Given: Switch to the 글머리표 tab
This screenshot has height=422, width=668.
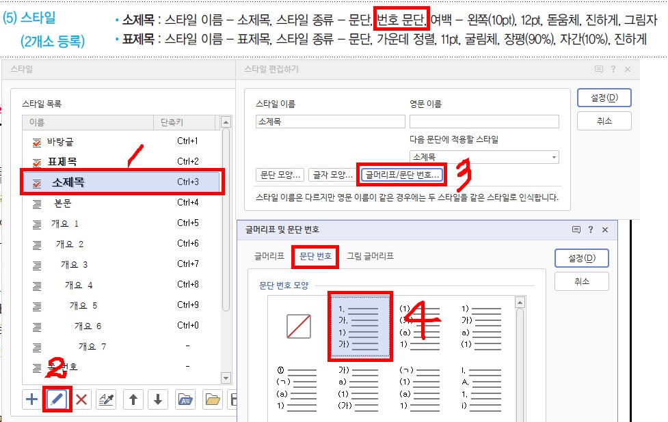Looking at the screenshot, I should (x=269, y=256).
